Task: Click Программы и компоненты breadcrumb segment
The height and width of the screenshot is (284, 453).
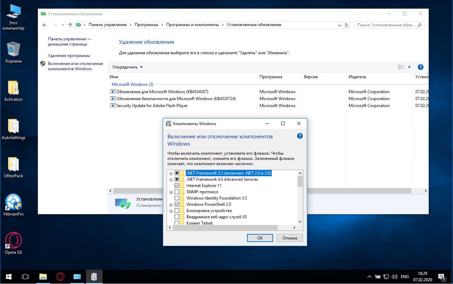Action: [x=192, y=25]
